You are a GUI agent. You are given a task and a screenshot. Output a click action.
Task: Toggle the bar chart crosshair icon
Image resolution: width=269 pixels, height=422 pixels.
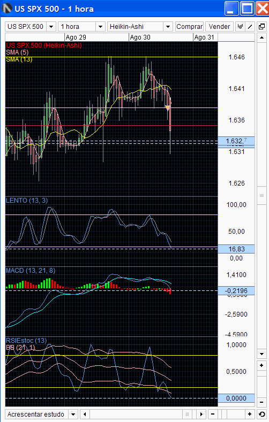point(240,27)
